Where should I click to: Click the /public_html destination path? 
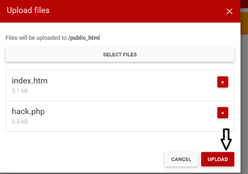pyautogui.click(x=84, y=38)
